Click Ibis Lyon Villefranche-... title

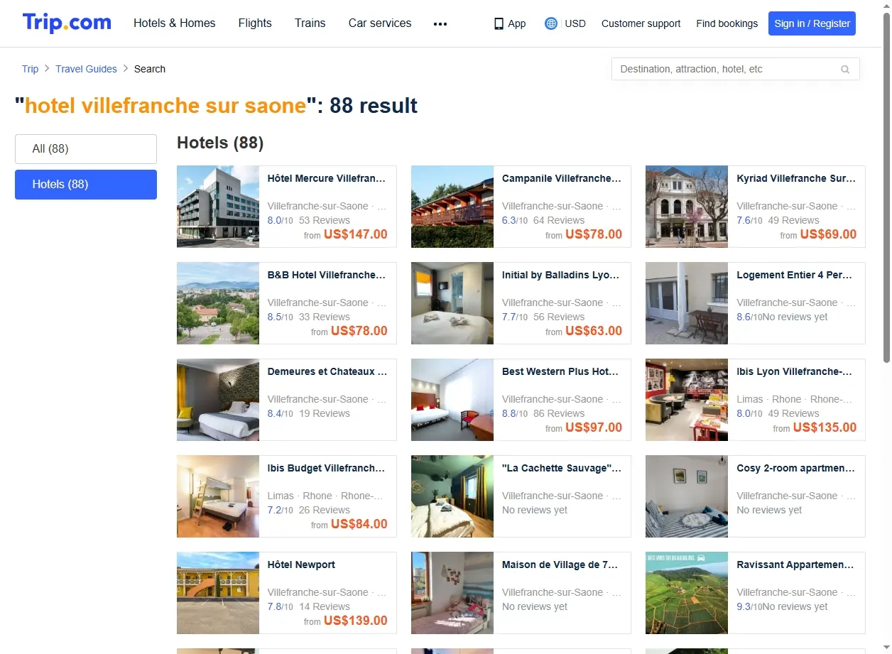[x=795, y=371]
